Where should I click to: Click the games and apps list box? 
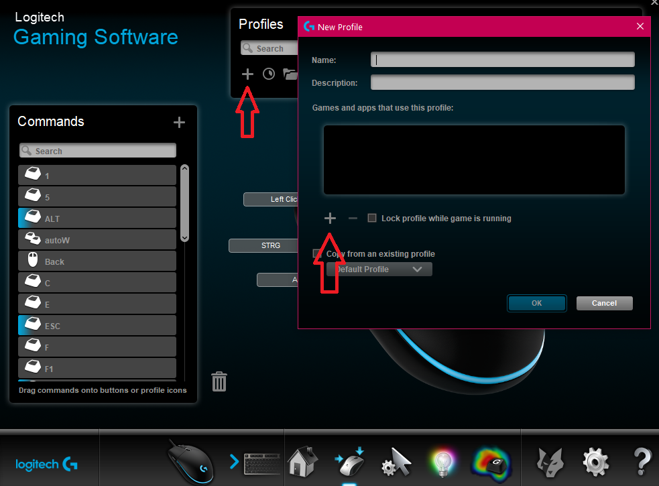click(474, 160)
